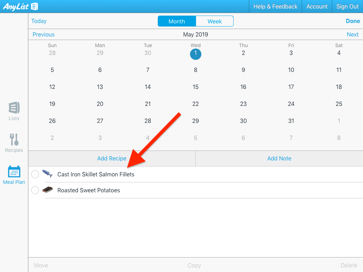The image size is (363, 272).
Task: Click the salmon fish recipe icon
Action: pyautogui.click(x=47, y=174)
